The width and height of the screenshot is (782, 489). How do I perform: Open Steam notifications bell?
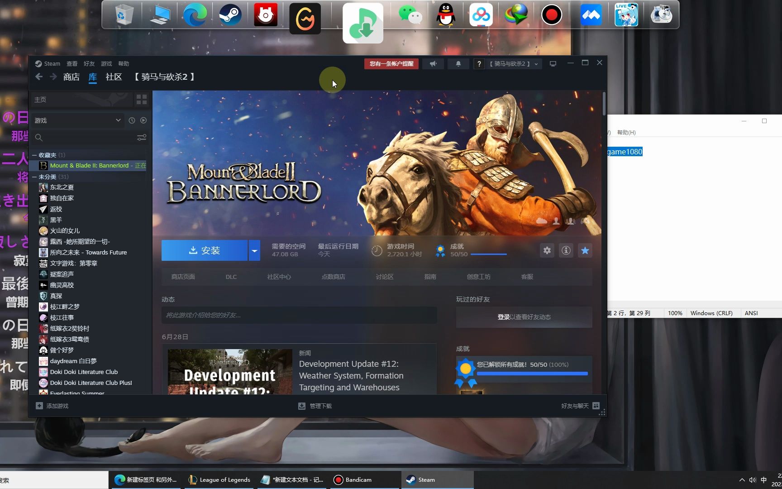(x=458, y=64)
